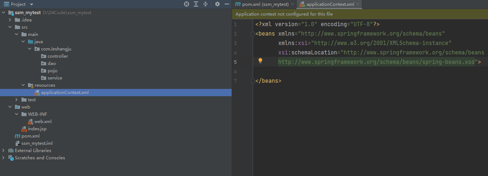Open Project panel settings gear
Screen dimensions: 488x176
tap(217, 4)
